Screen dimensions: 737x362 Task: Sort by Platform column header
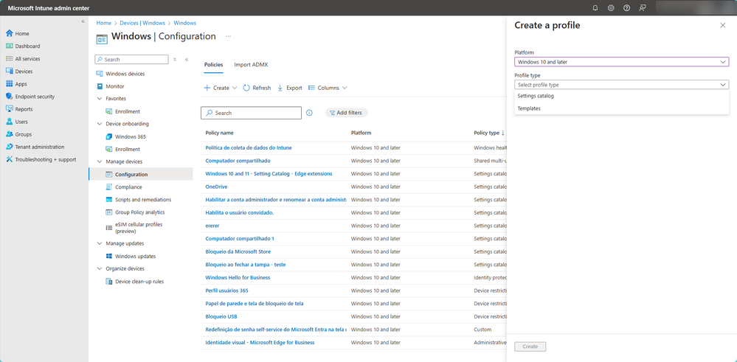(361, 133)
